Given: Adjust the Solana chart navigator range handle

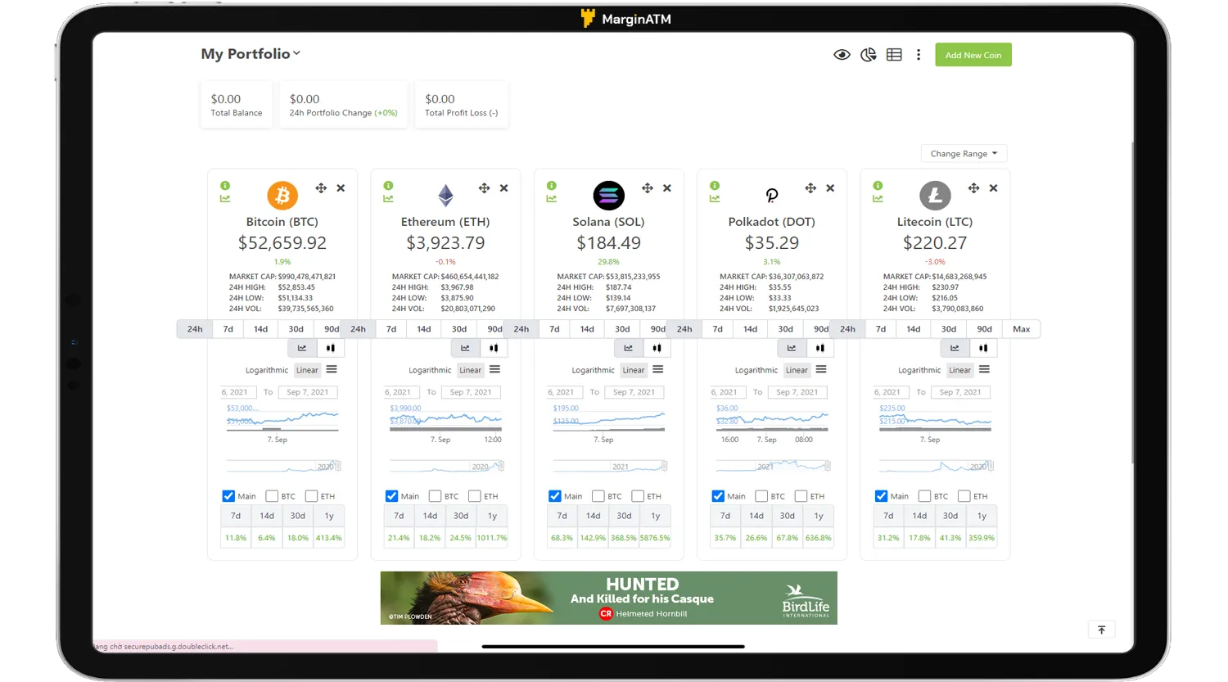Looking at the screenshot, I should pyautogui.click(x=664, y=466).
